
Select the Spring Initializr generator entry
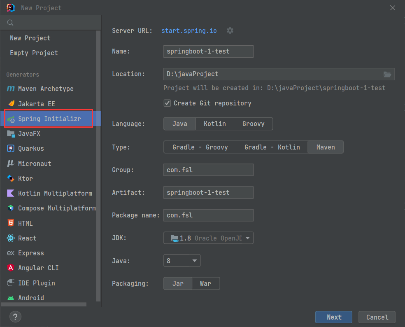click(x=49, y=119)
